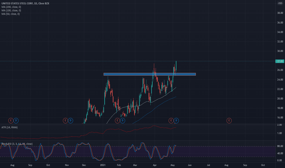Click the May label on time axis
This screenshot has width=285, height=168.
(172, 165)
